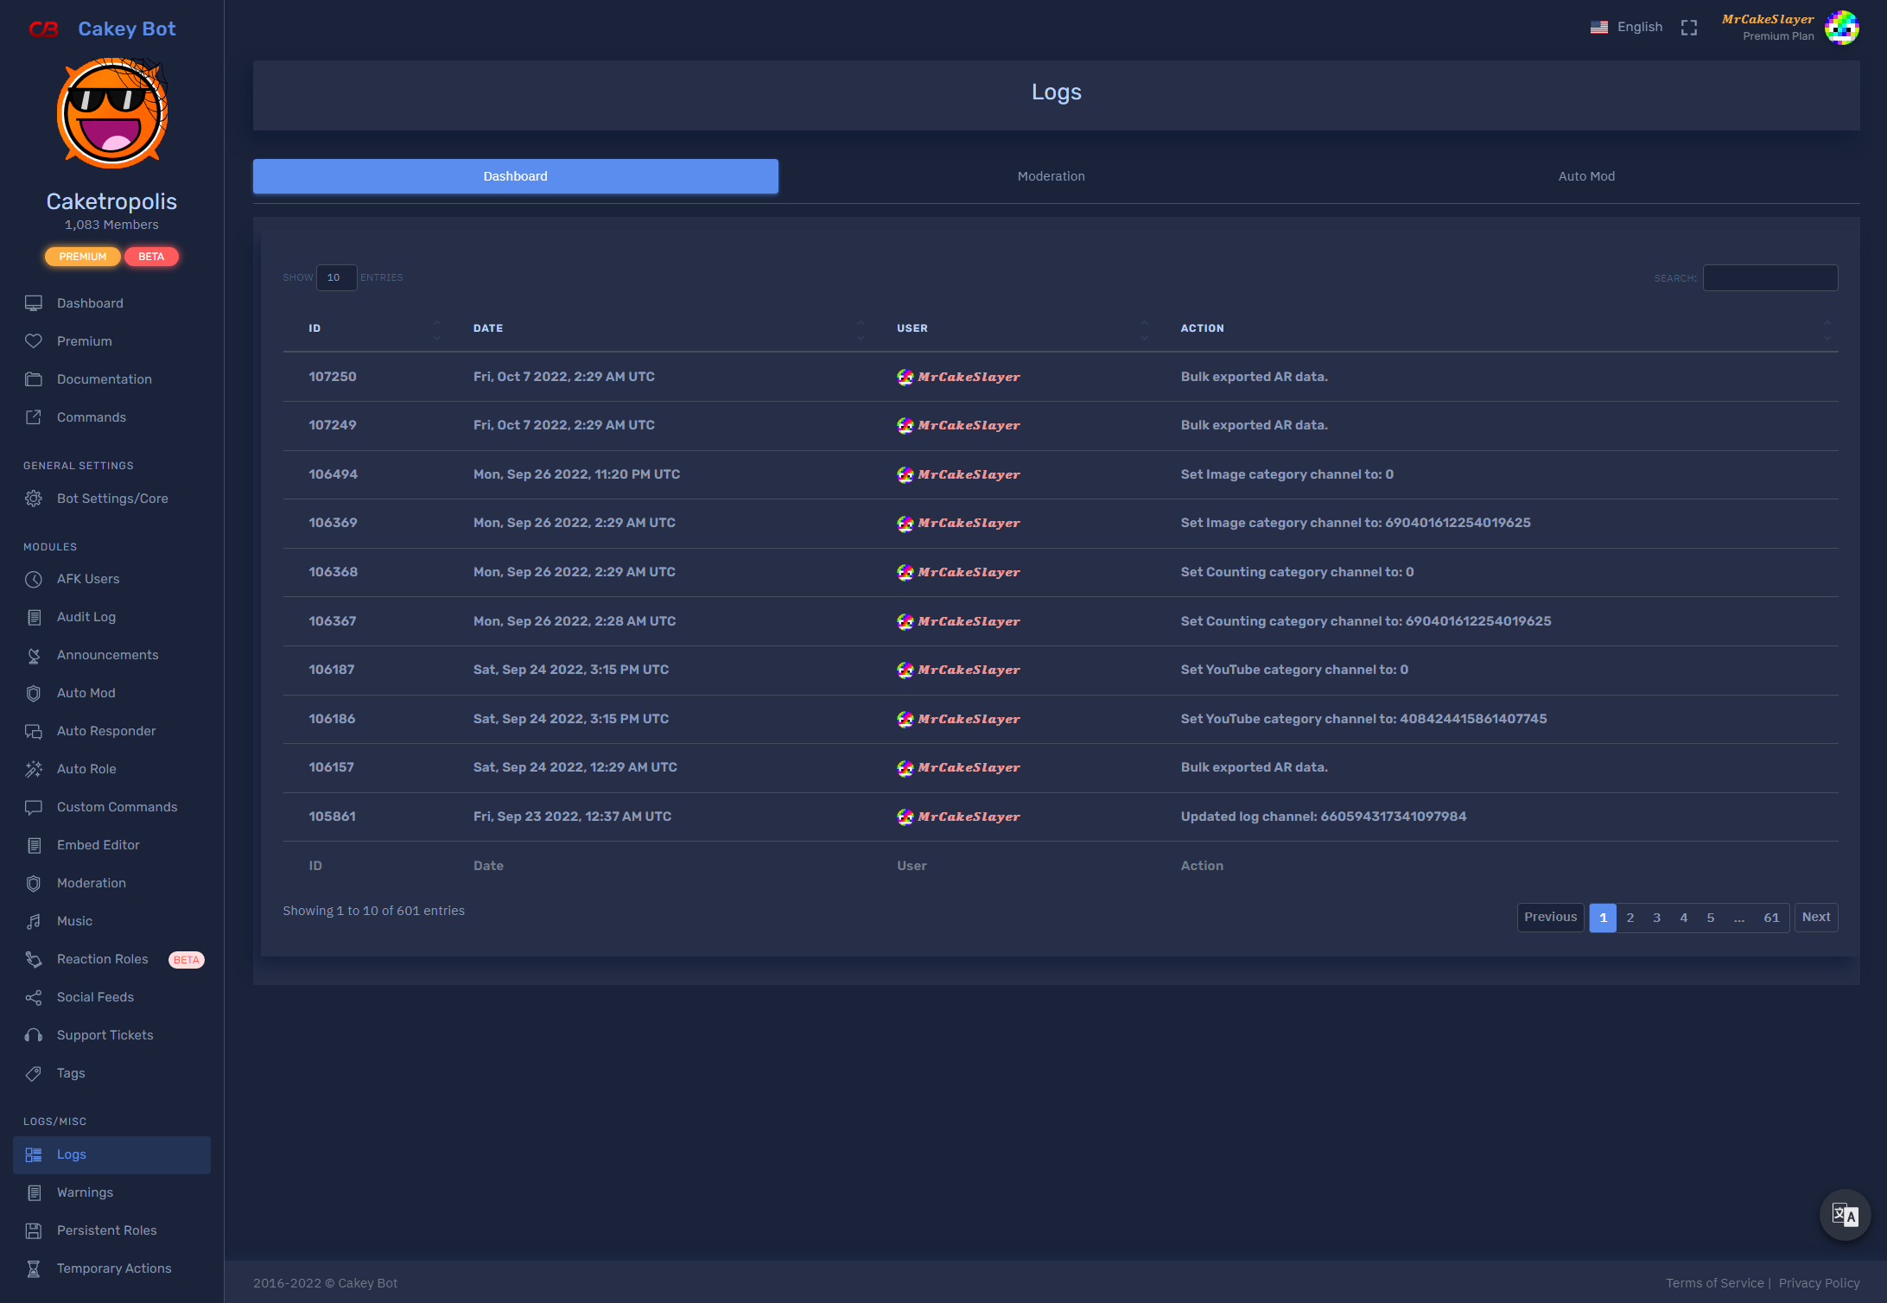
Task: Select log entry ID 106186
Action: pyautogui.click(x=332, y=719)
